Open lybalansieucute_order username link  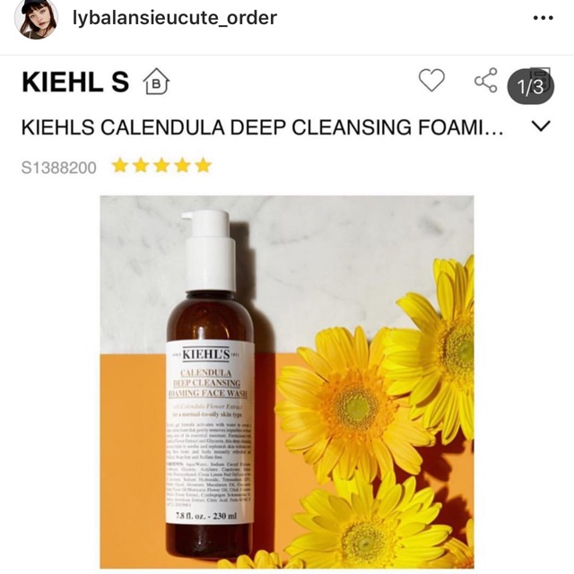(x=175, y=18)
